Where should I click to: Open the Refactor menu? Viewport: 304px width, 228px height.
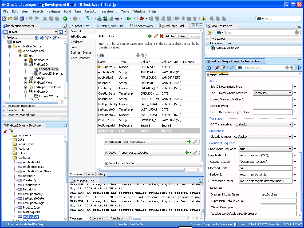click(91, 11)
